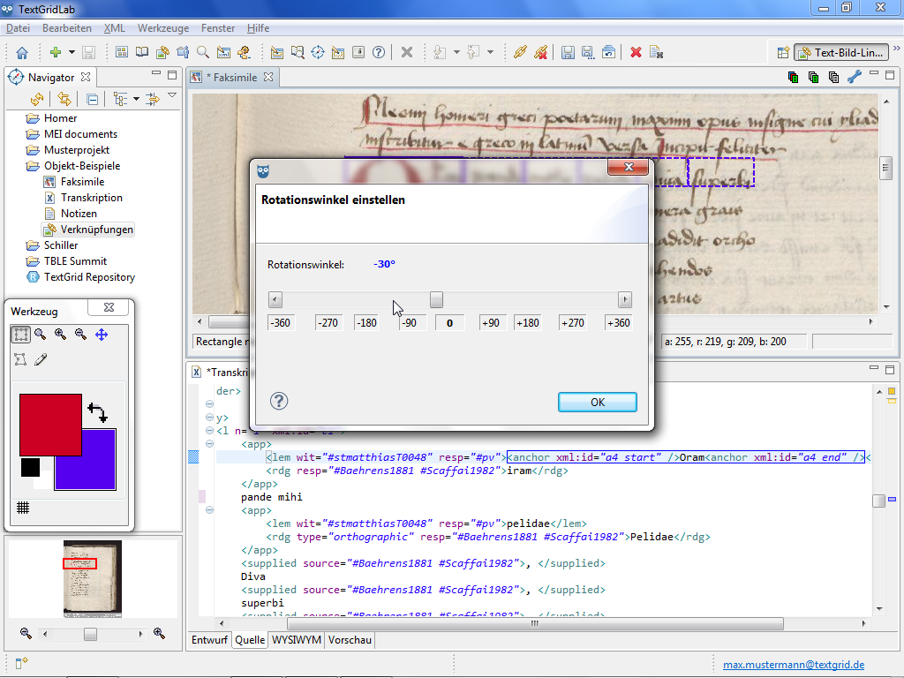904x678 pixels.
Task: Swap foreground and background colors arrow
Action: (x=96, y=411)
